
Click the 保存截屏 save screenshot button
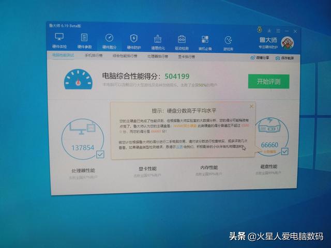coord(285,58)
